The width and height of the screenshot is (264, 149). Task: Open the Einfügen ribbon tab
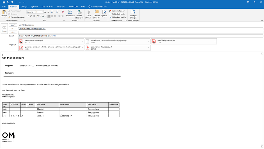coord(24,6)
